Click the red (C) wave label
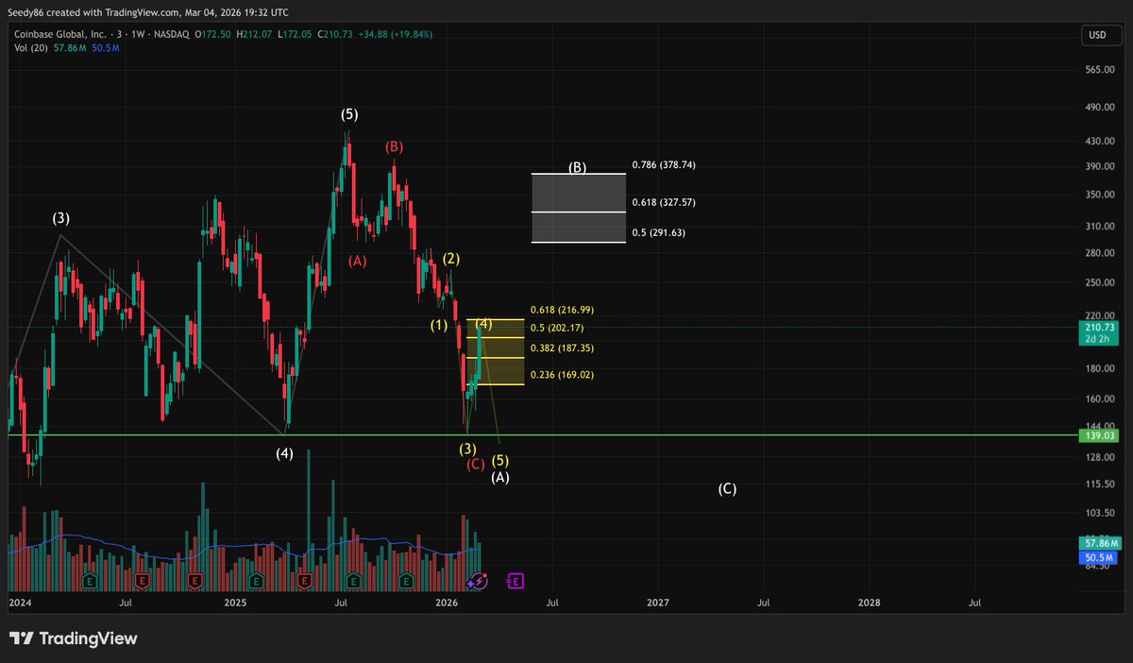 476,464
